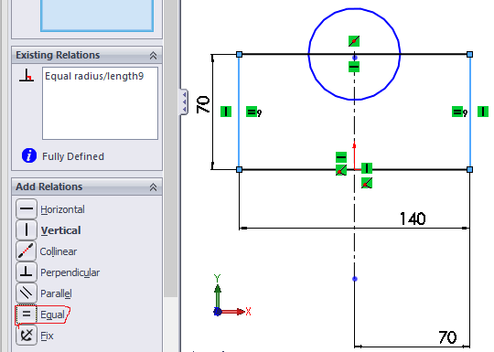Screen dimensions: 494x352
Task: Click the Collinear relation icon button
Action: [27, 251]
